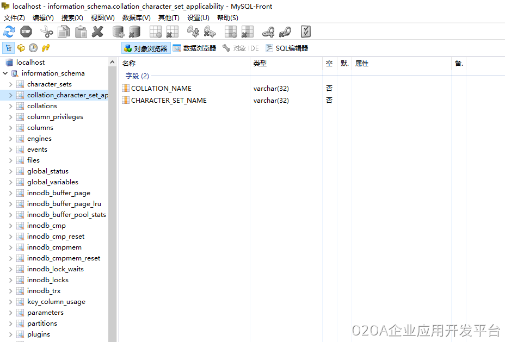
Task: Click the X Delete icon in toolbar
Action: (97, 32)
